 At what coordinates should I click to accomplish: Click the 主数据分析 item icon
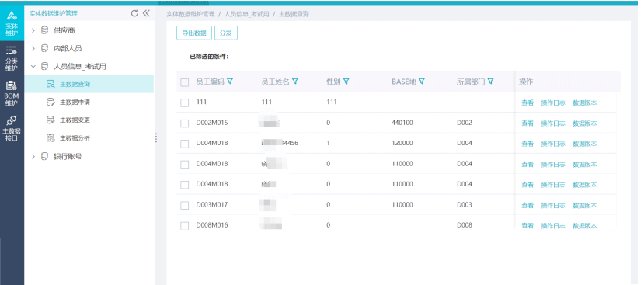coord(50,138)
